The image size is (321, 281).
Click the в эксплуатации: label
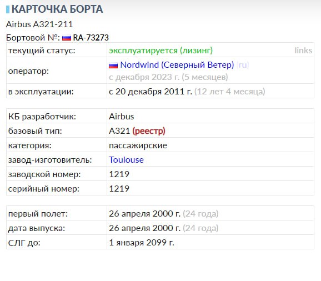pyautogui.click(x=41, y=92)
